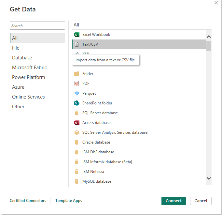Click the scrollbar up arrow

pyautogui.click(x=209, y=37)
